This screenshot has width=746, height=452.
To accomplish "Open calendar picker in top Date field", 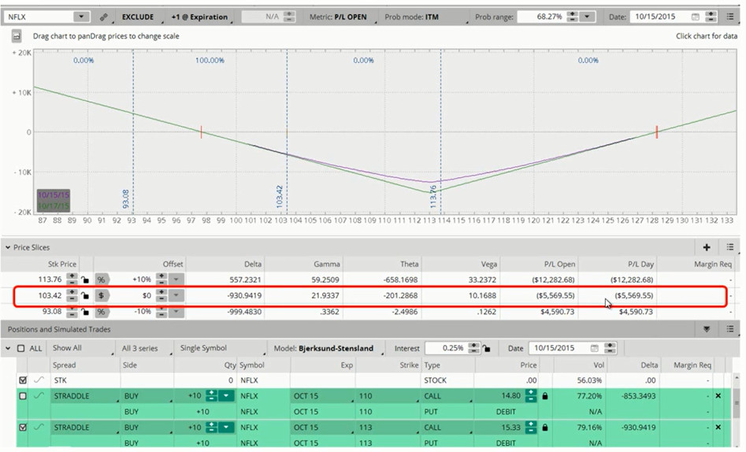I will click(x=695, y=17).
